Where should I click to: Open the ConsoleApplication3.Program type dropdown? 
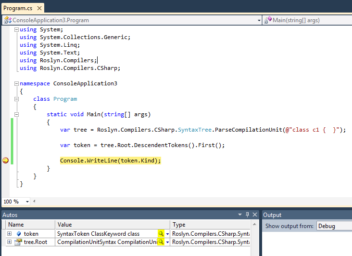tap(259, 20)
